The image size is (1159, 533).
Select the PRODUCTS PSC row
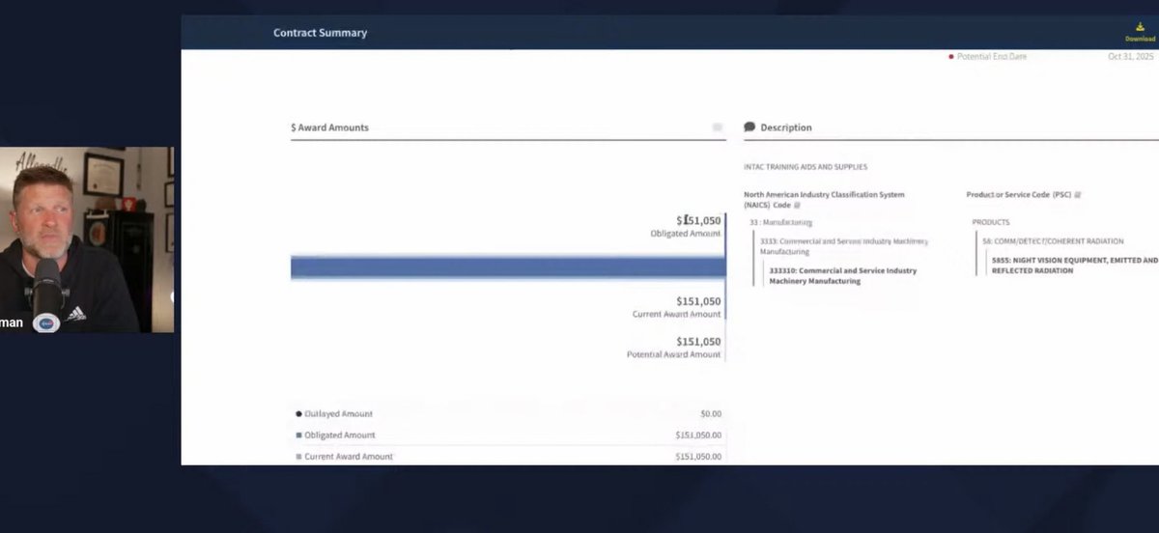click(991, 222)
